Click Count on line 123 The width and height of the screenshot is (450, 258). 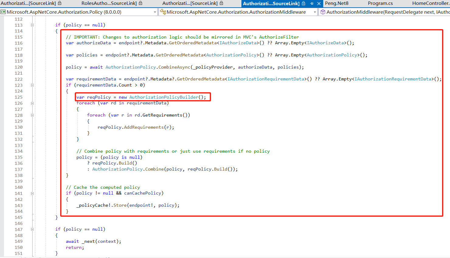[x=125, y=85]
